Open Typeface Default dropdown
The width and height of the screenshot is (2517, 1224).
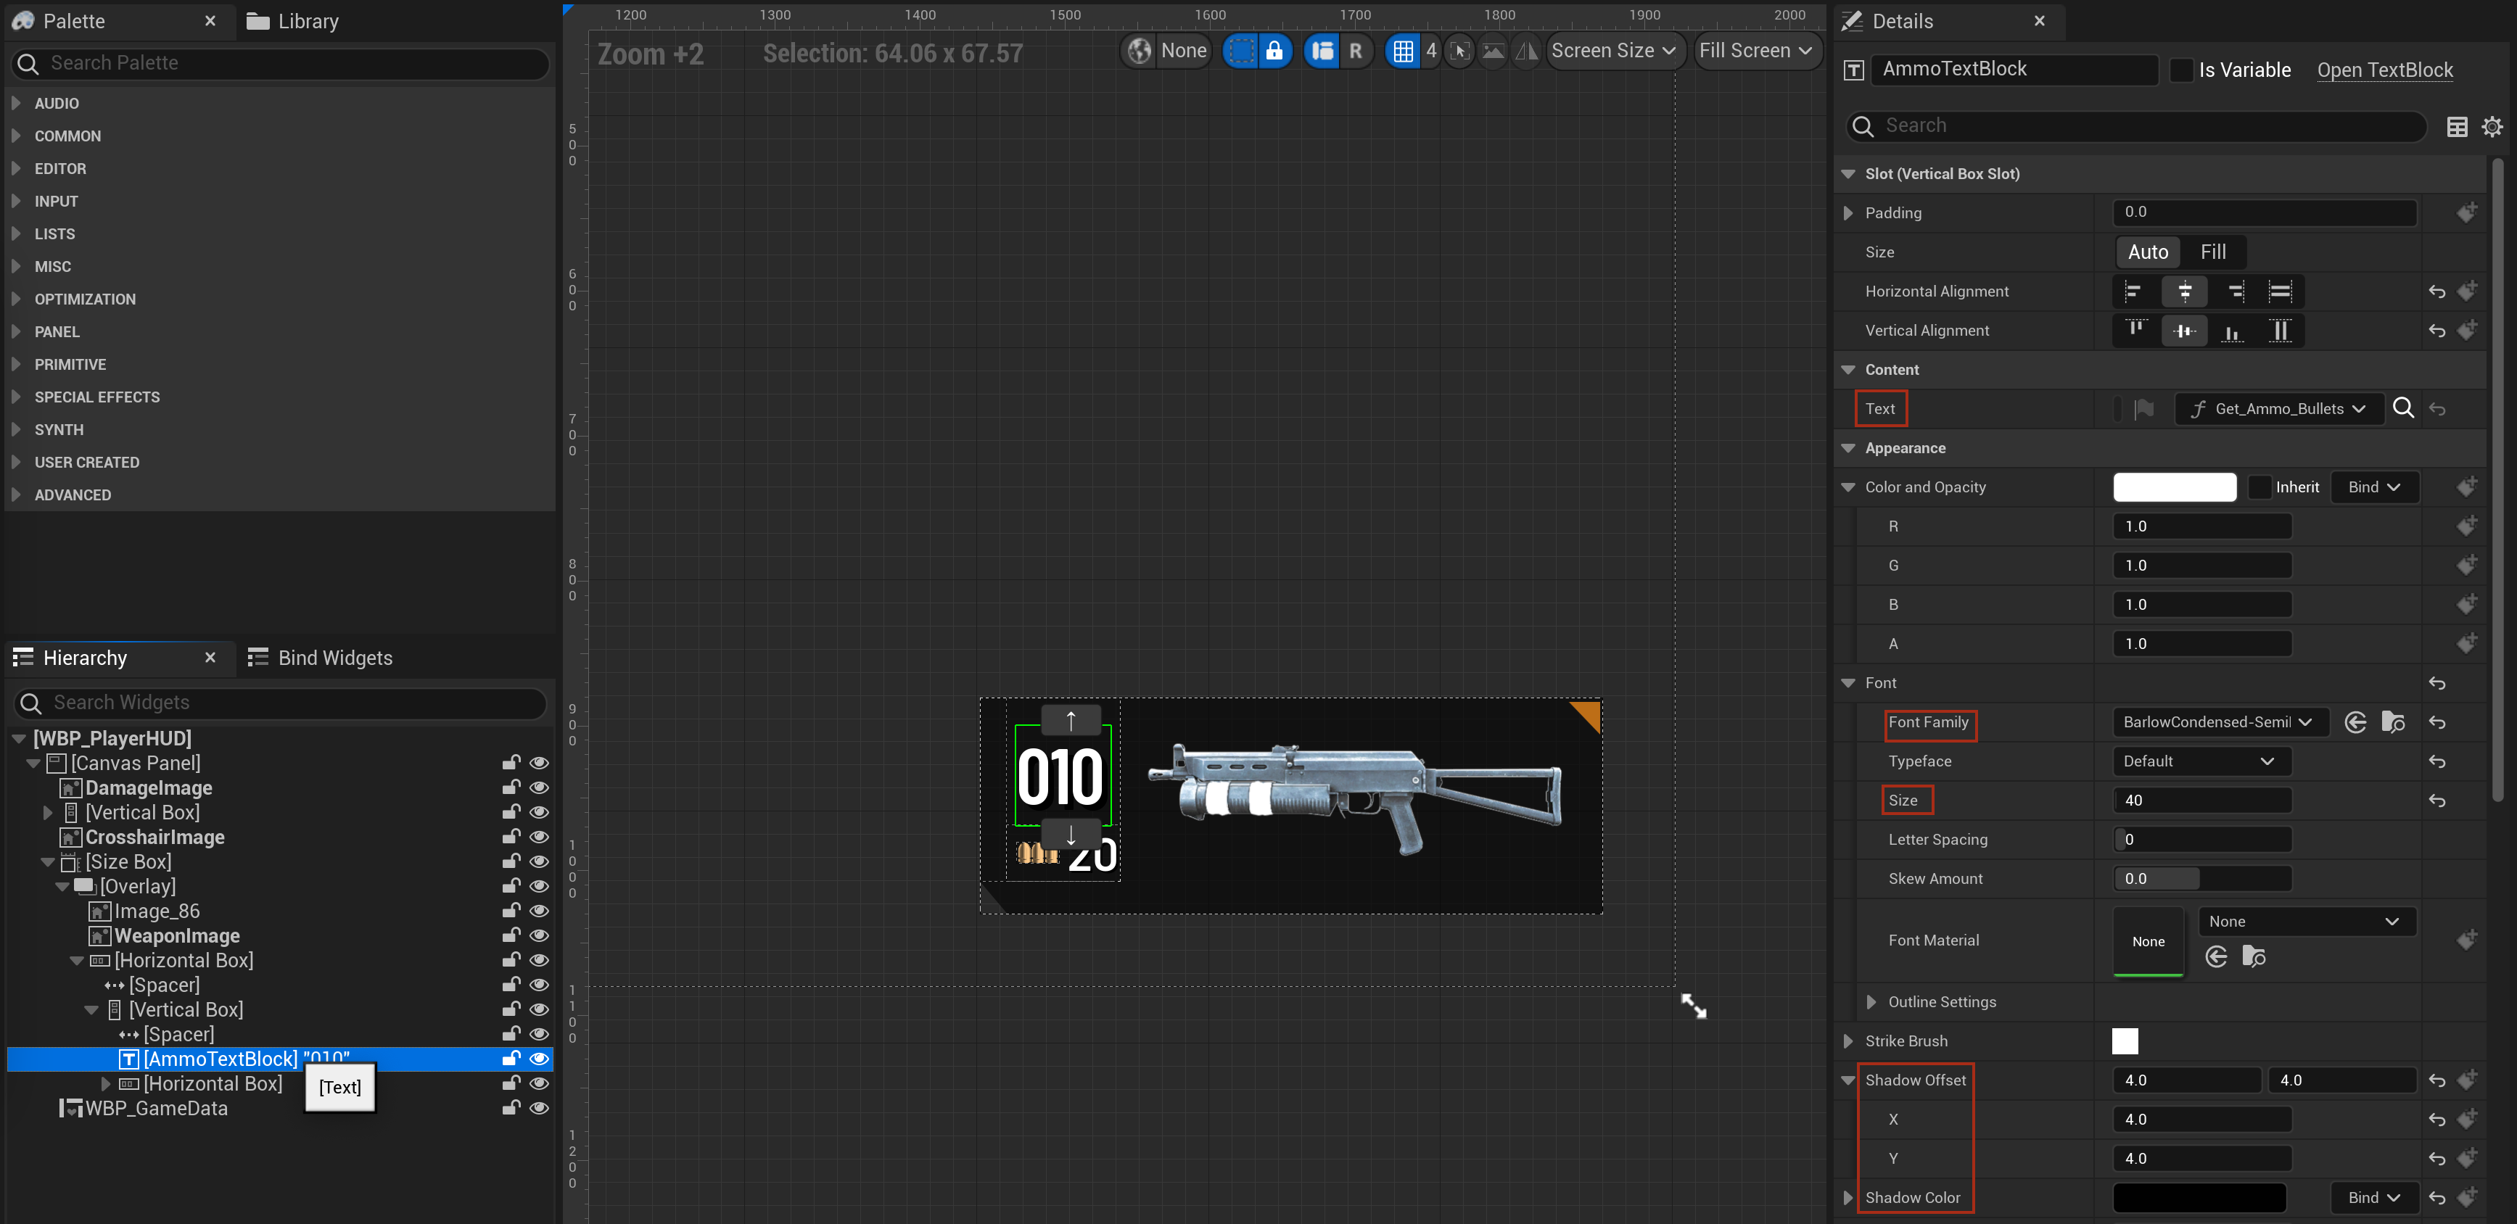pyautogui.click(x=2201, y=761)
